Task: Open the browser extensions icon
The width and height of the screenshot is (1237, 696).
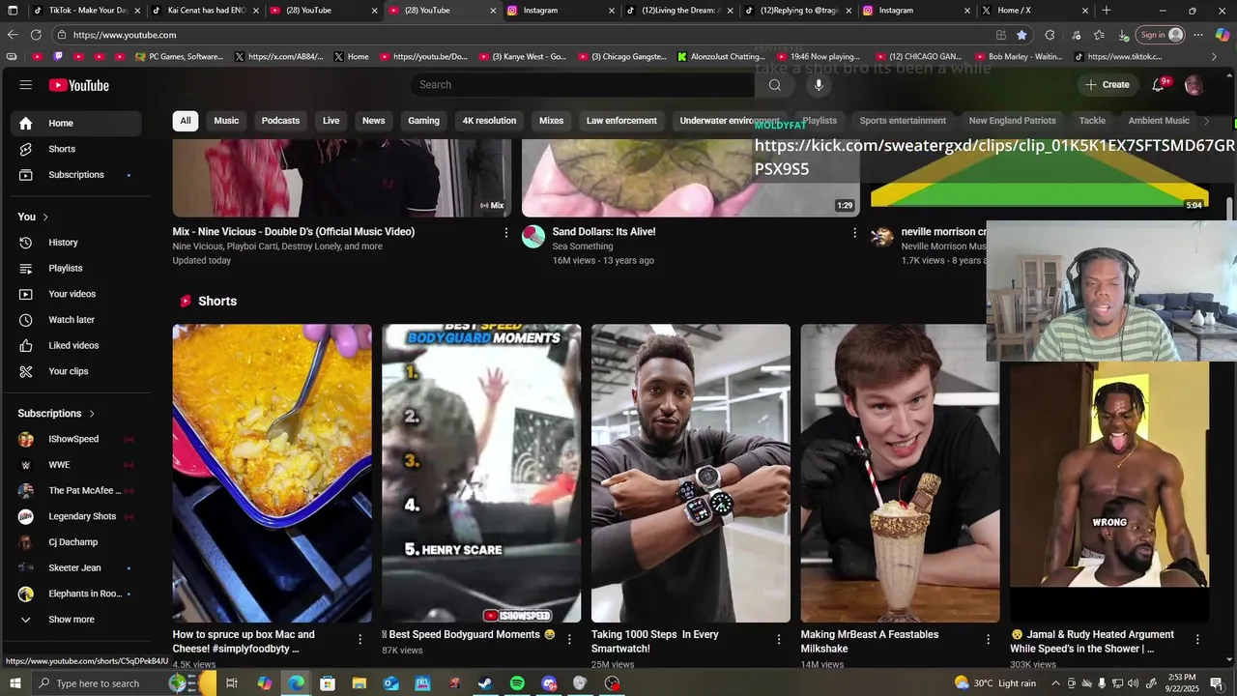Action: 1050,35
